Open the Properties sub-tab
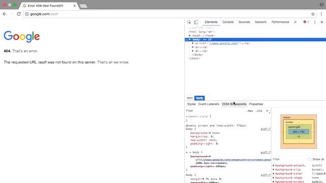Viewport: 326px width, 183px height. tap(256, 104)
